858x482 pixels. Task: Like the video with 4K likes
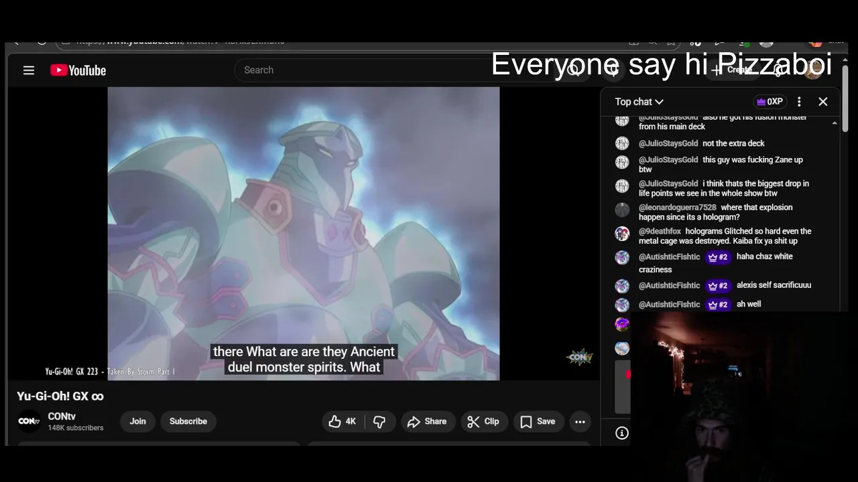pos(343,421)
